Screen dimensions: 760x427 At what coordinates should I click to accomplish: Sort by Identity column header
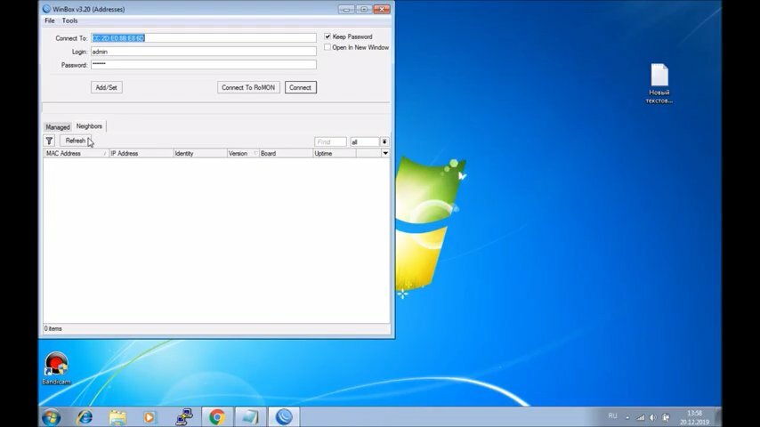point(200,153)
